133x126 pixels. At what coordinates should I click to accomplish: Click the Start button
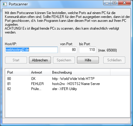click(x=16, y=60)
